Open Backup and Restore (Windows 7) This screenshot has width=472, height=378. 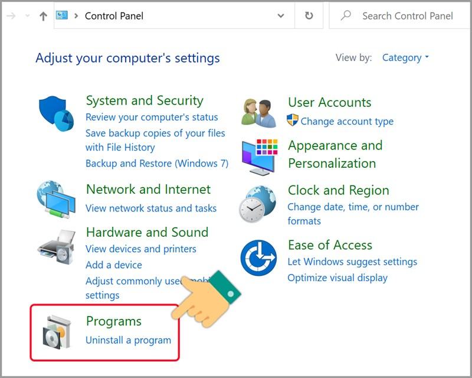coord(156,163)
